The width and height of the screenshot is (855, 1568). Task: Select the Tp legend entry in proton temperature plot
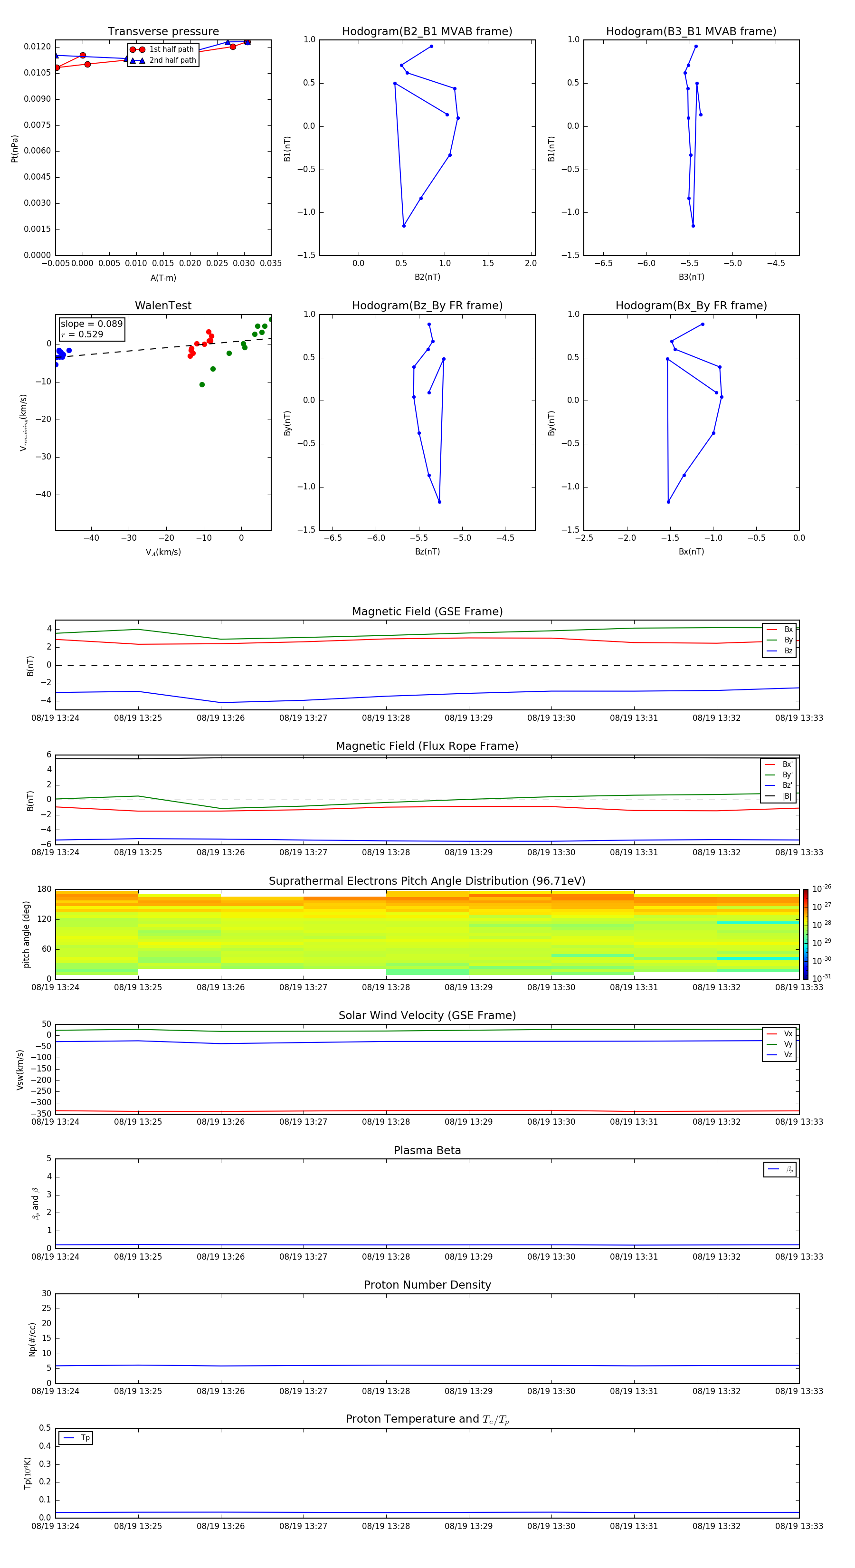[x=76, y=1438]
